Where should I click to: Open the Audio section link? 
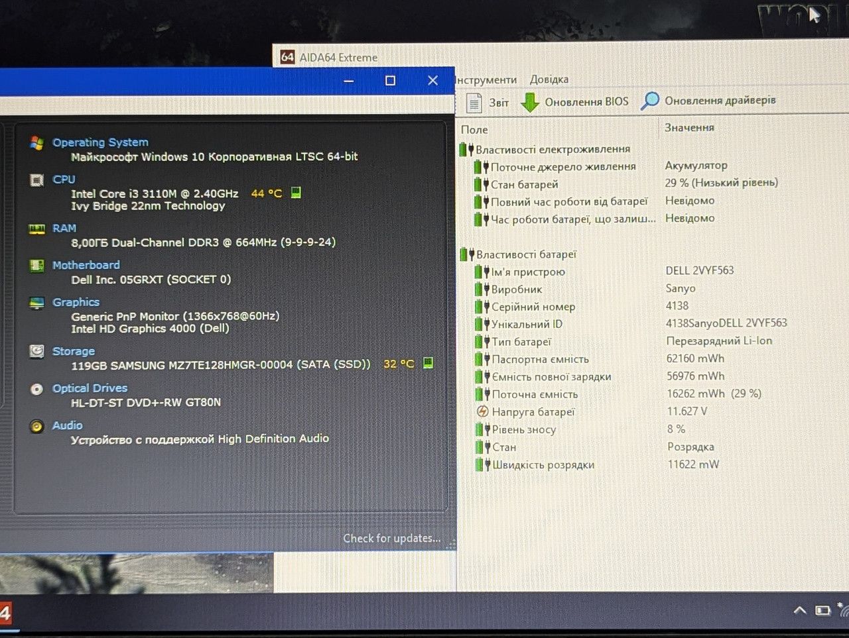coord(68,425)
